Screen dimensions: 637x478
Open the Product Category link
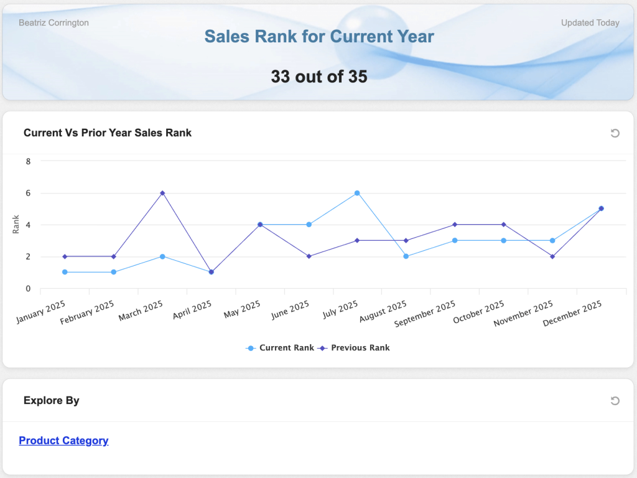tap(63, 441)
